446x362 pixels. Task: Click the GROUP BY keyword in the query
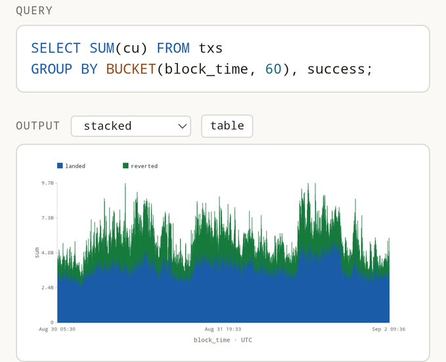(x=64, y=69)
